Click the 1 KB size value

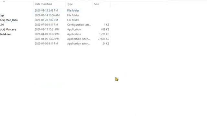[106, 25]
